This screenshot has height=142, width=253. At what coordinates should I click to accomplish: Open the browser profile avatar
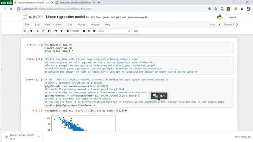(x=249, y=9)
